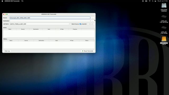Open the ARRIRAW HDE Transcoder app menu

(12, 1)
